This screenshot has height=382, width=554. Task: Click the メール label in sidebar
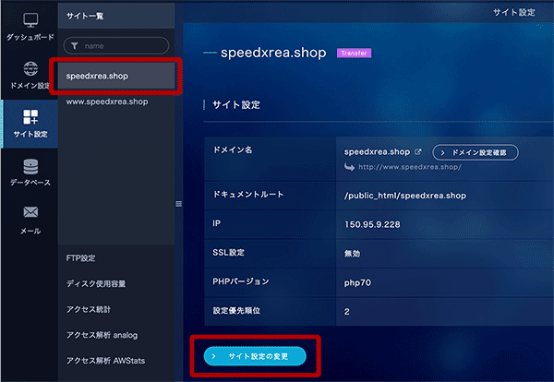click(x=30, y=231)
